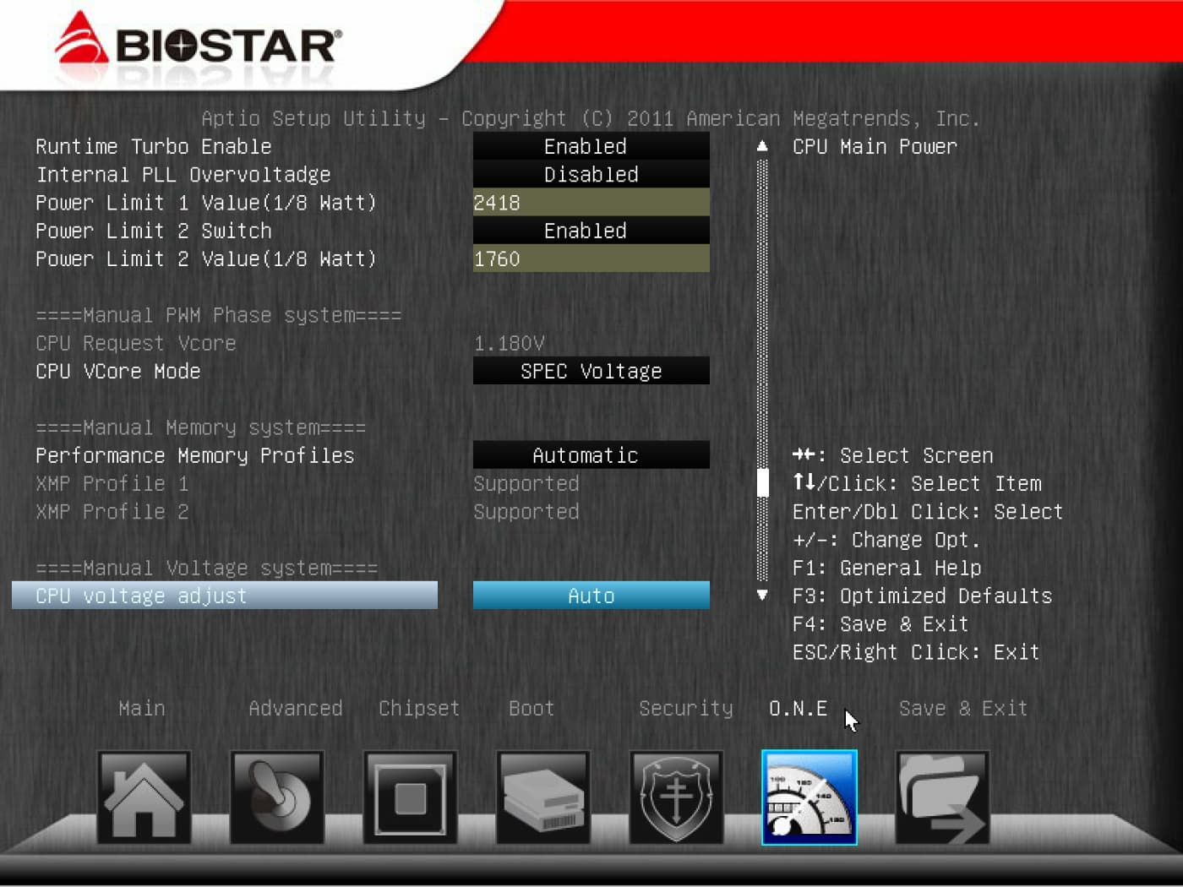The width and height of the screenshot is (1183, 887).
Task: Select the Performance Memory Profiles label
Action: pos(195,455)
